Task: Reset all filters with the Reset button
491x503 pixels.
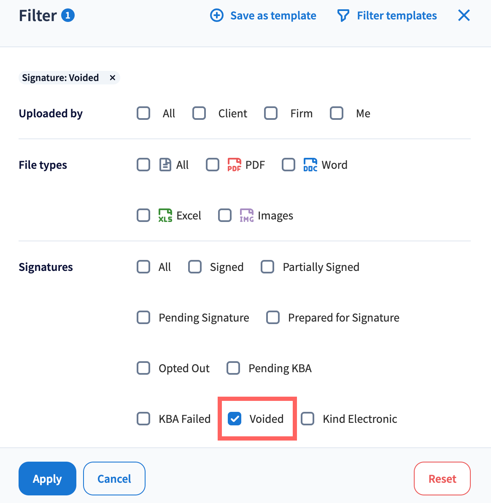Action: (x=442, y=479)
